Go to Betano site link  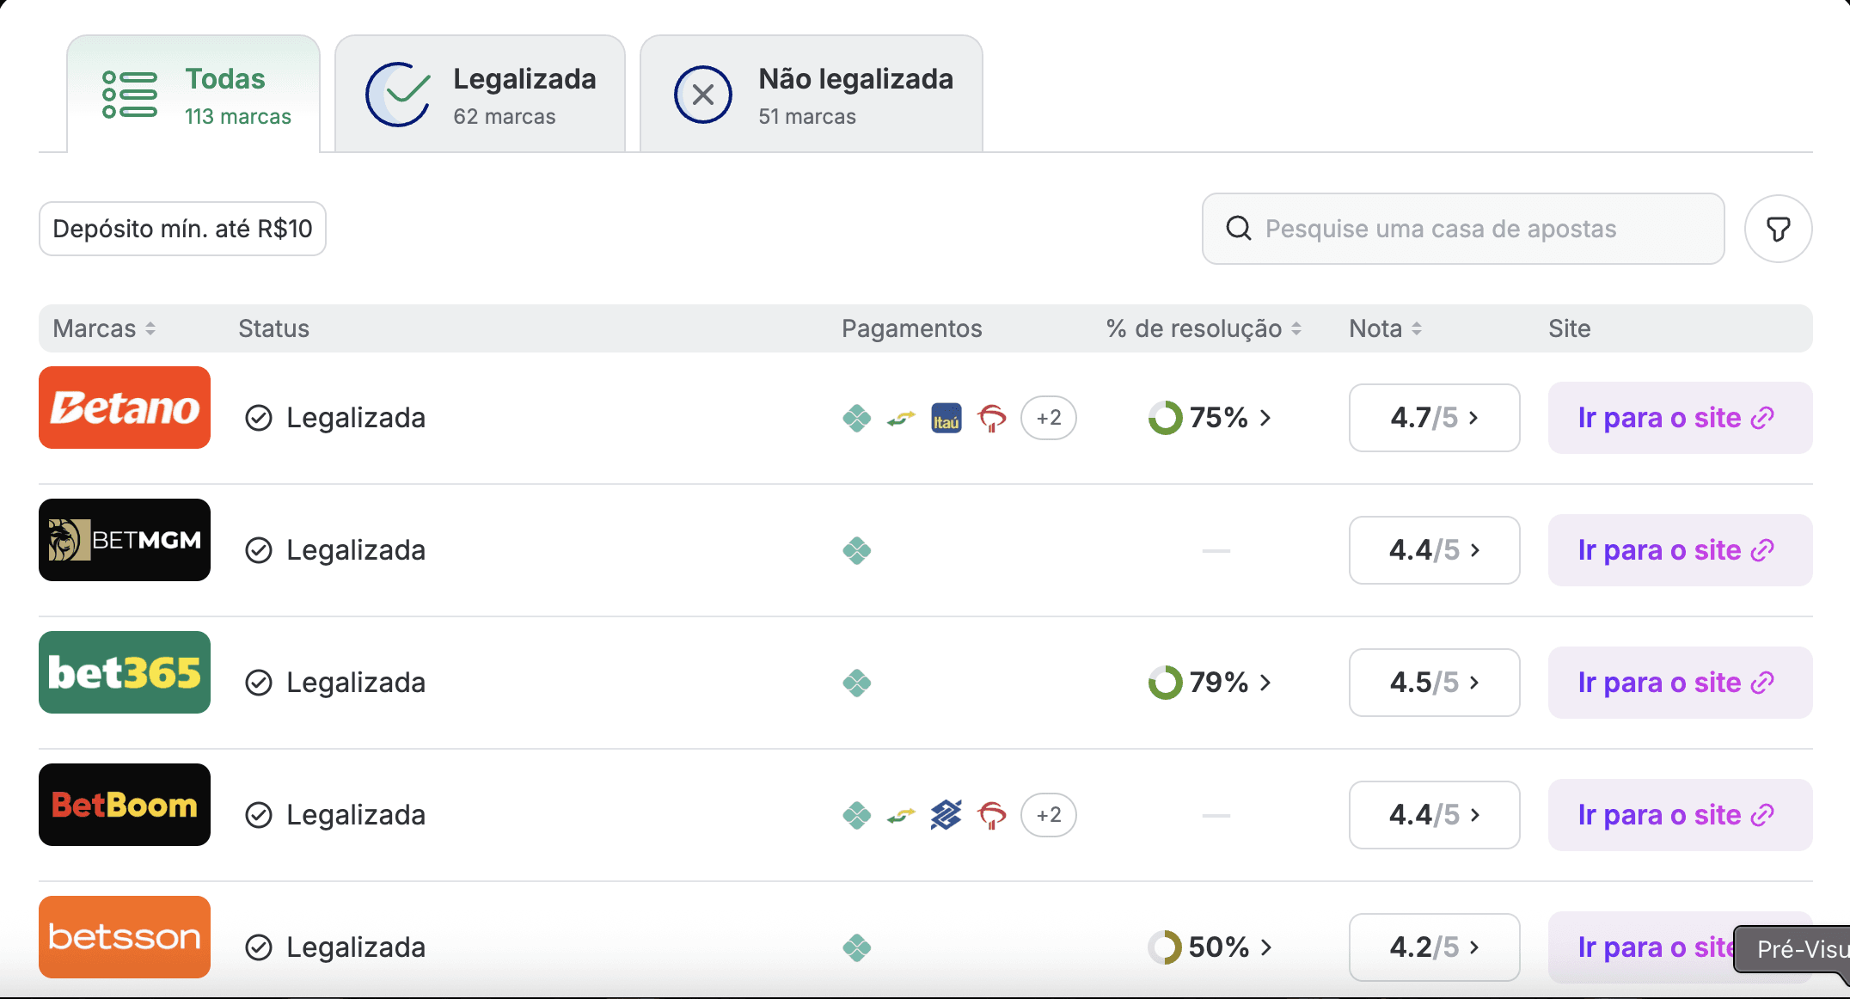click(1681, 418)
